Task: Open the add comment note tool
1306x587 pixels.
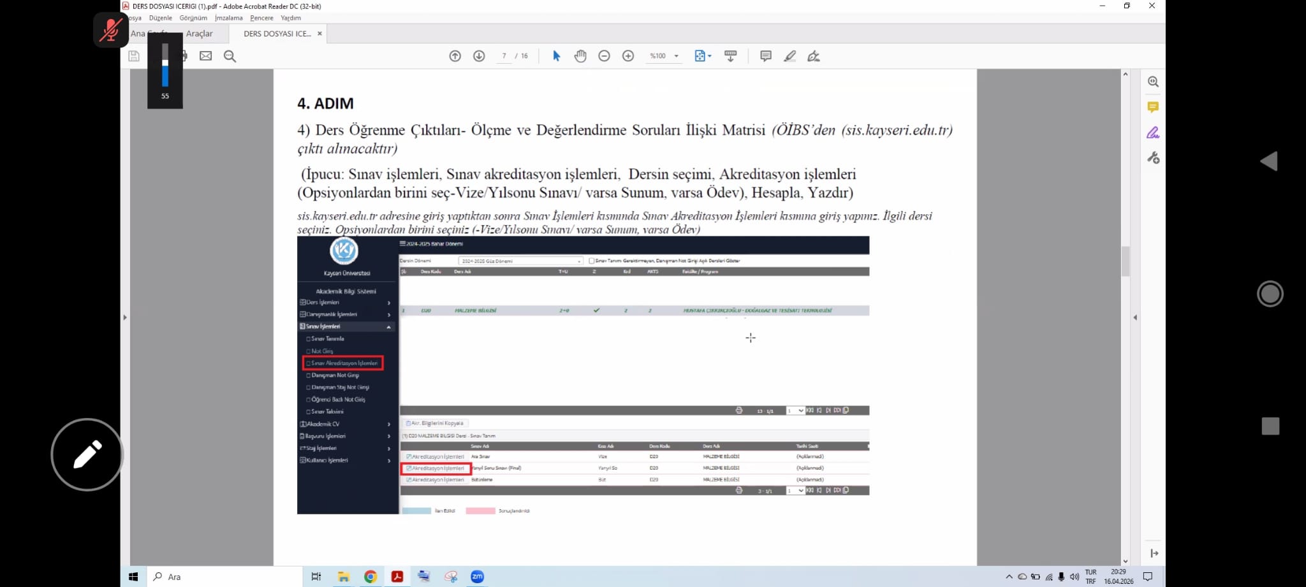Action: tap(766, 56)
